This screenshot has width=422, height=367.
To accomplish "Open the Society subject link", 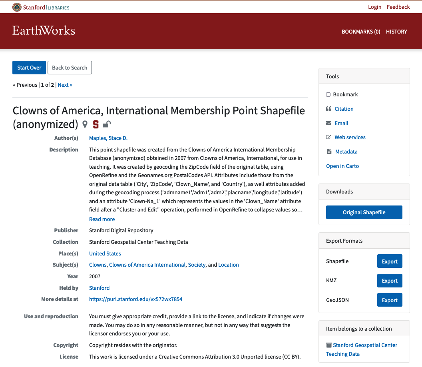I will coord(197,265).
